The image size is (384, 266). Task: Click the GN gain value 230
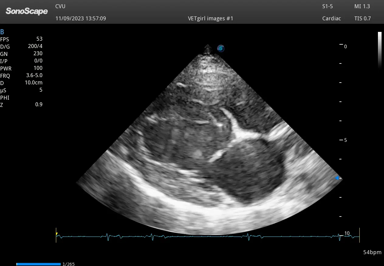coord(38,53)
